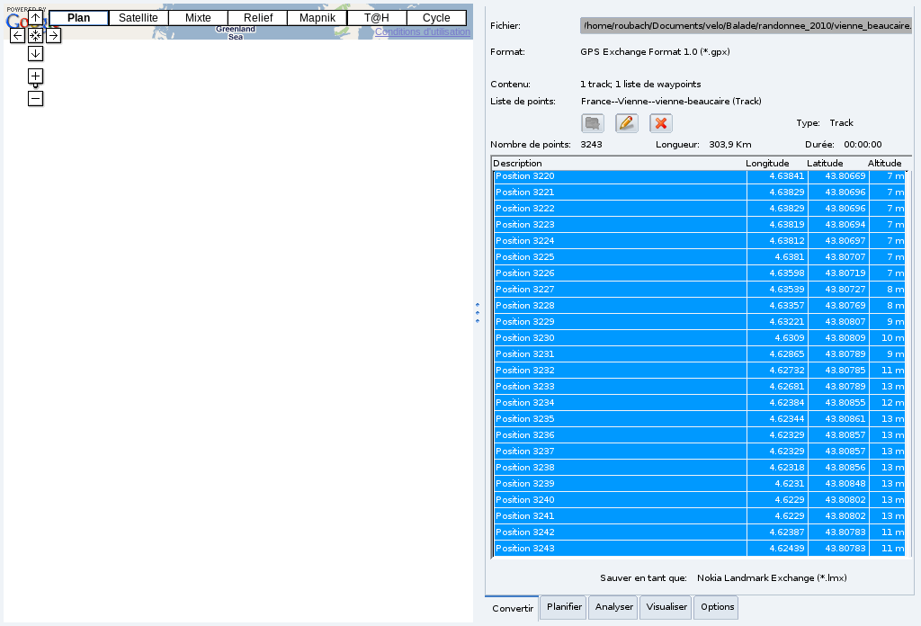This screenshot has height=626, width=921.
Task: Open the Convertir tab
Action: 512,608
